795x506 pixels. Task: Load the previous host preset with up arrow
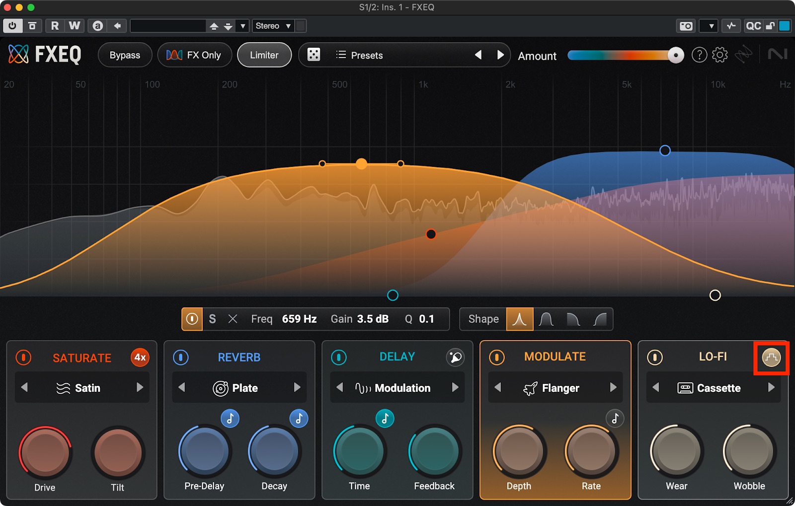point(214,26)
